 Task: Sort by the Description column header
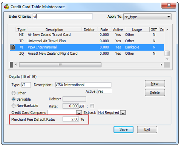pos(54,30)
